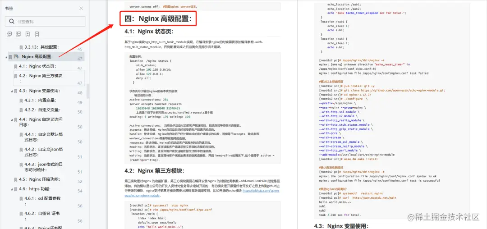Click page number 54 beside 4.6 bookmark
The width and height of the screenshot is (487, 229).
tap(80, 191)
